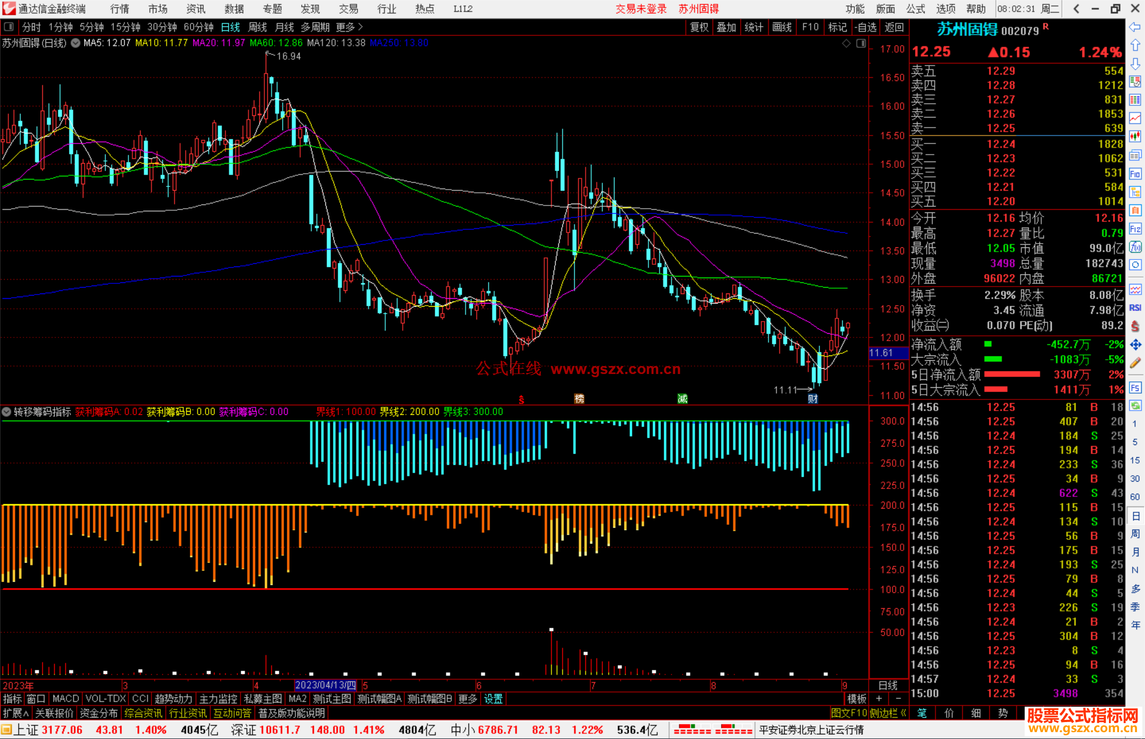1145x739 pixels.
Task: Click the 2023/04/13 date marker on timeline
Action: point(325,685)
